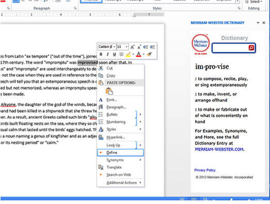270x204 pixels.
Task: Choose Copy from the context menu
Action: (120, 75)
